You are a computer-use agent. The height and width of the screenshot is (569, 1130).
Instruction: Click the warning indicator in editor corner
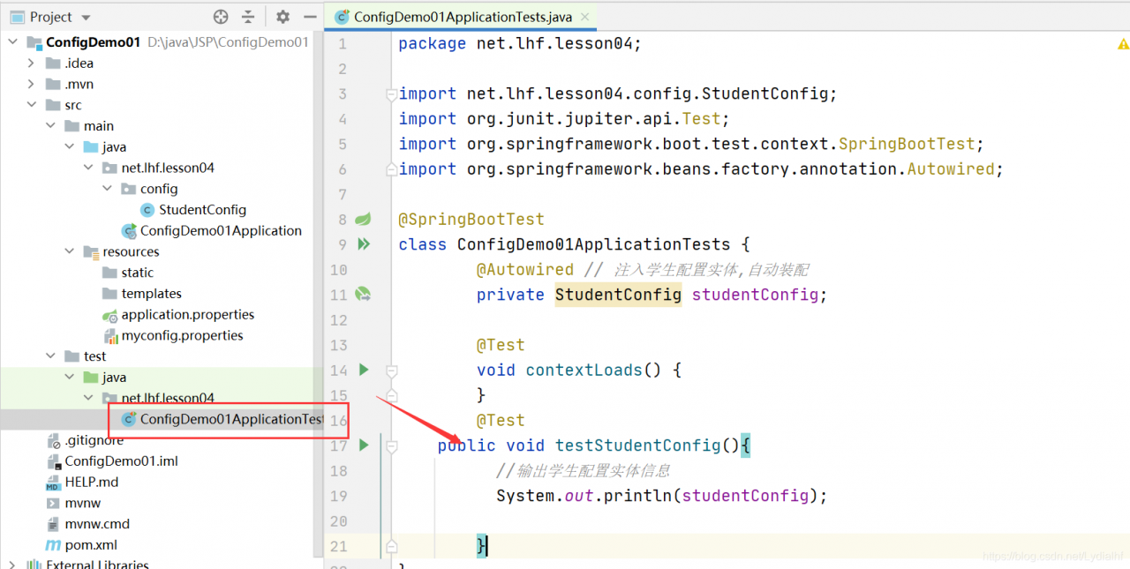tap(1123, 43)
